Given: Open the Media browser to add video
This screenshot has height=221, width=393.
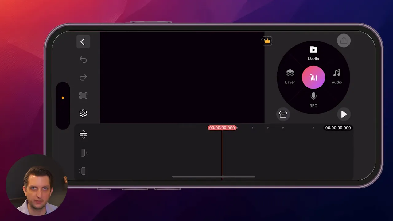Looking at the screenshot, I should (x=313, y=53).
